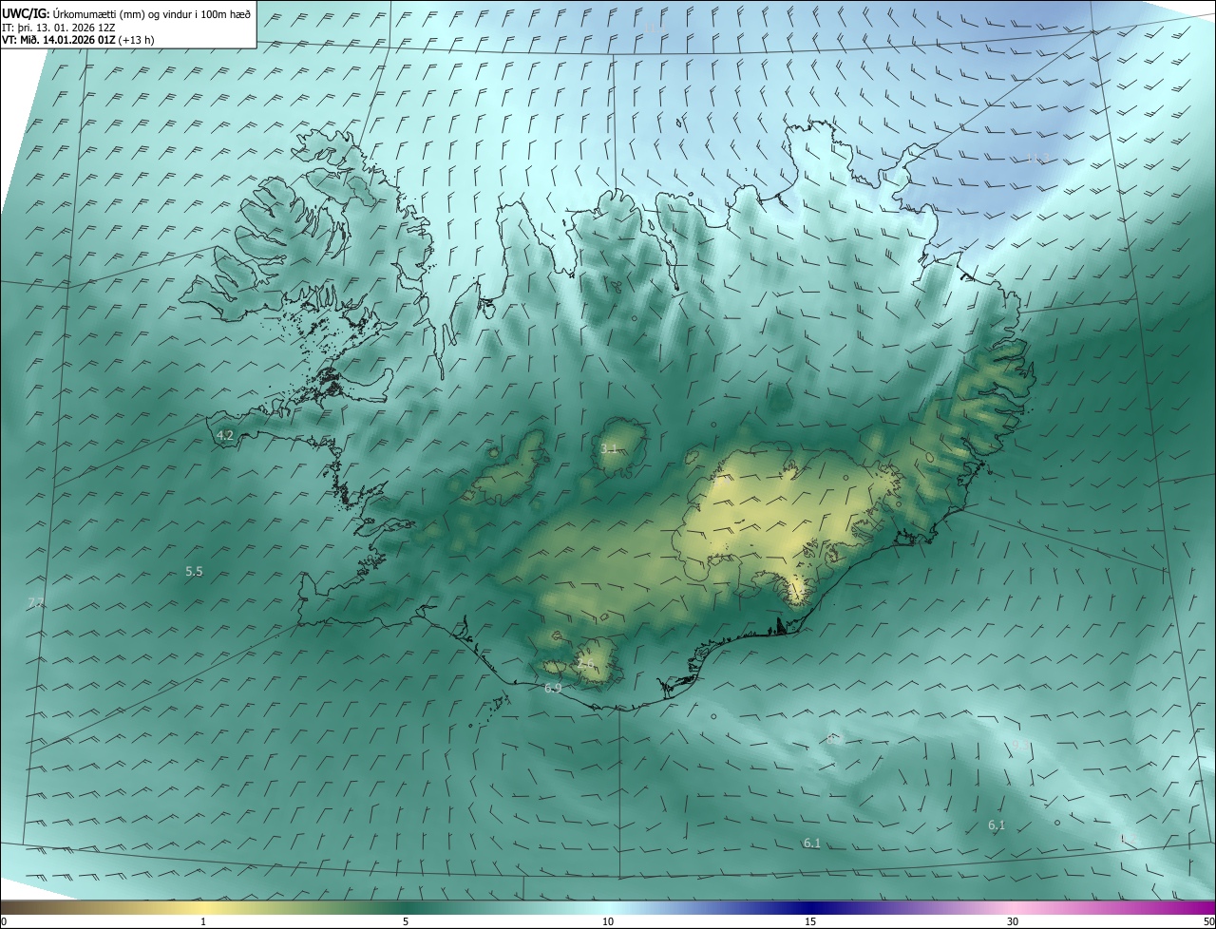Click the color scale label 10

[x=608, y=921]
